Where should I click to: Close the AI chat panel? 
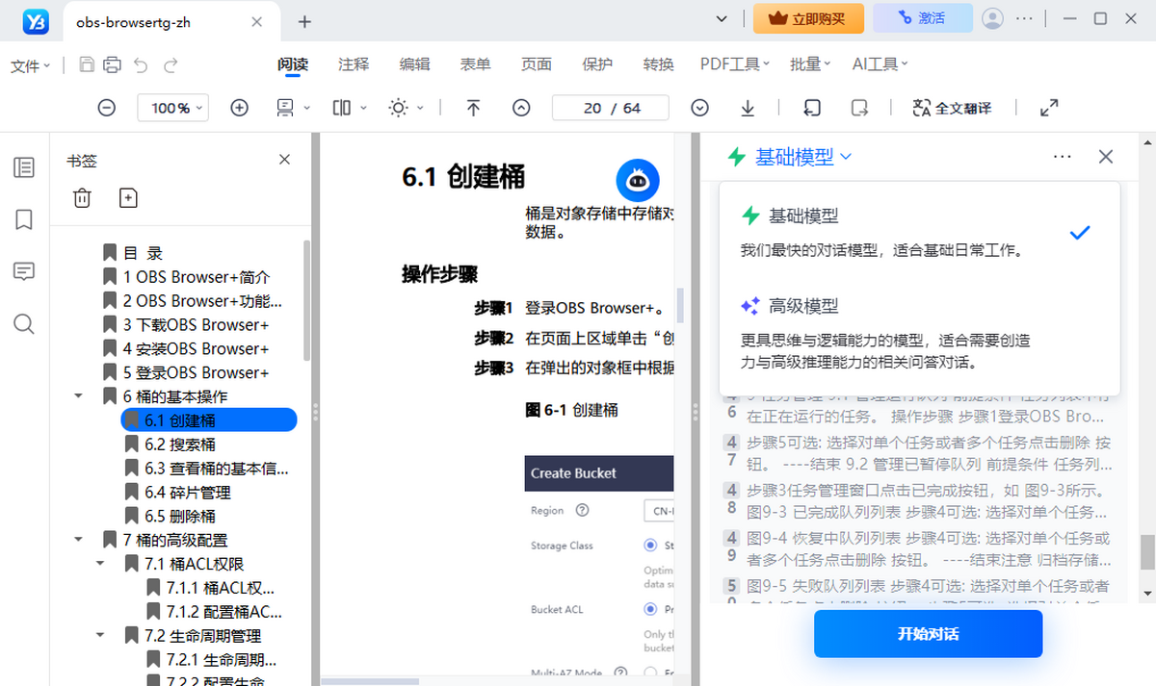1106,156
